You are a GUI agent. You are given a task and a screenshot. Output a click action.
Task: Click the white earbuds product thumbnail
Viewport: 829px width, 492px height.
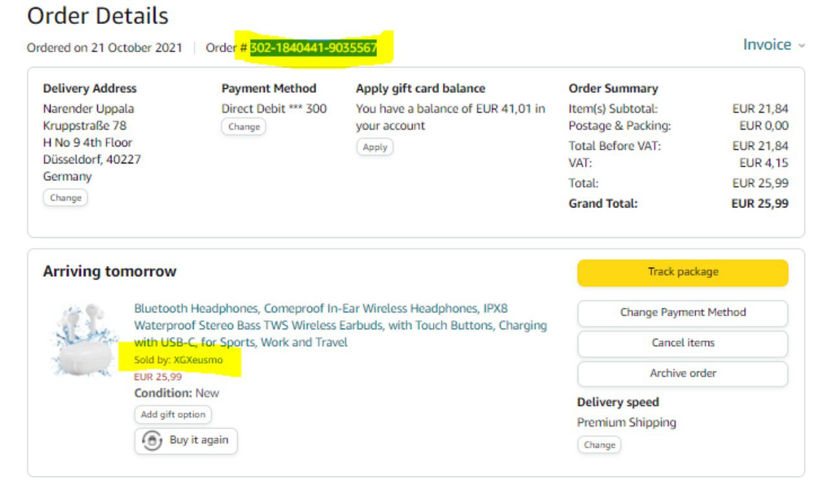pyautogui.click(x=83, y=340)
